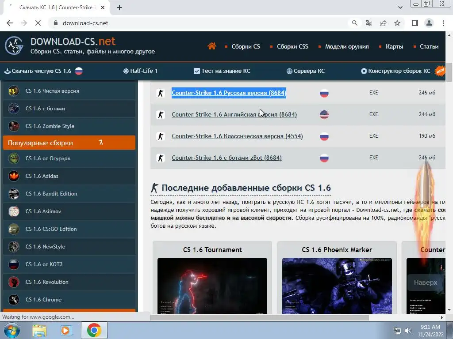Click the Наверх back-to-top button
This screenshot has height=339, width=453.
(425, 282)
